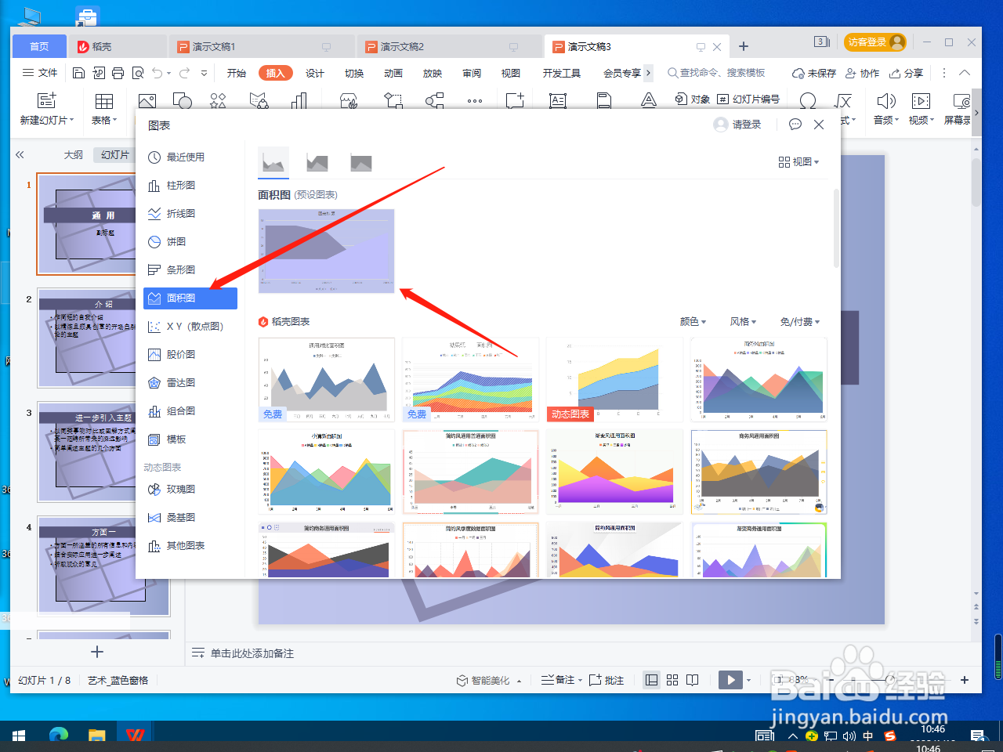The width and height of the screenshot is (1003, 752).
Task: Open the 智能美化 dropdown in status bar
Action: point(489,680)
